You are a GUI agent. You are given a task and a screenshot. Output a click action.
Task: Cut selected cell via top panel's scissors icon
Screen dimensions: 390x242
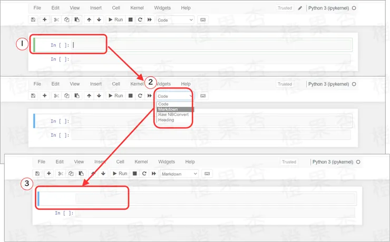56,19
